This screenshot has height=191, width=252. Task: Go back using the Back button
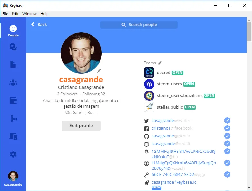pyautogui.click(x=39, y=24)
